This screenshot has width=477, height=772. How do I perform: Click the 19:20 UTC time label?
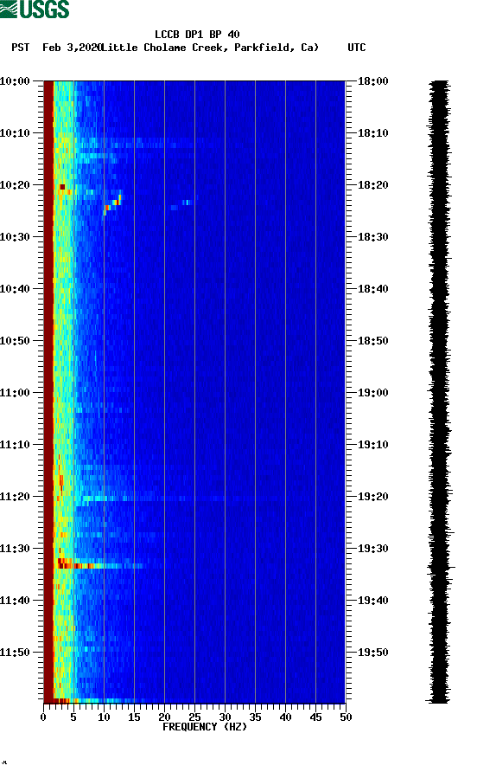372,496
